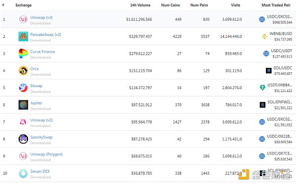
Task: Click the Uniswap (v2) unicorn logo
Action: pyautogui.click(x=23, y=122)
